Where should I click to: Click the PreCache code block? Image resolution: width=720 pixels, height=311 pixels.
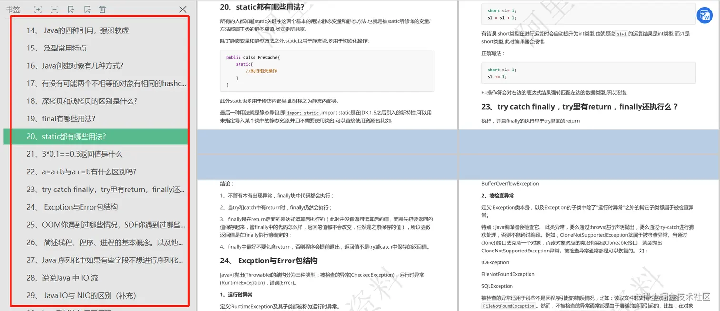point(327,70)
